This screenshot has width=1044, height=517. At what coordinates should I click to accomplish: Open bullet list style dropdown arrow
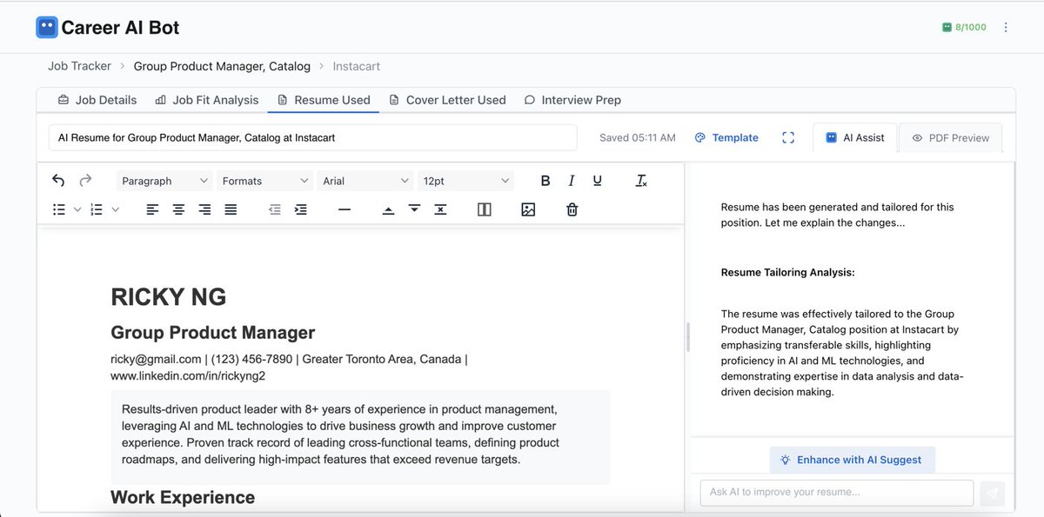coord(77,209)
